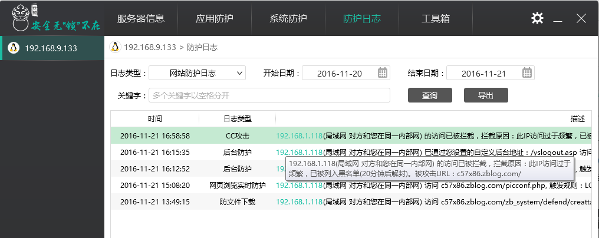The height and width of the screenshot is (238, 599).
Task: Sort by the 时间 column header
Action: [x=155, y=118]
